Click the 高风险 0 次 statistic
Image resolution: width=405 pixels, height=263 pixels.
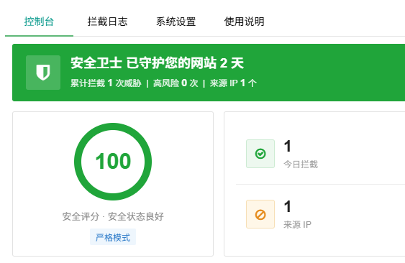(176, 83)
